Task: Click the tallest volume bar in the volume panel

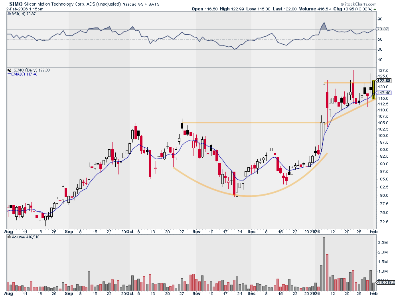Action: (324, 264)
